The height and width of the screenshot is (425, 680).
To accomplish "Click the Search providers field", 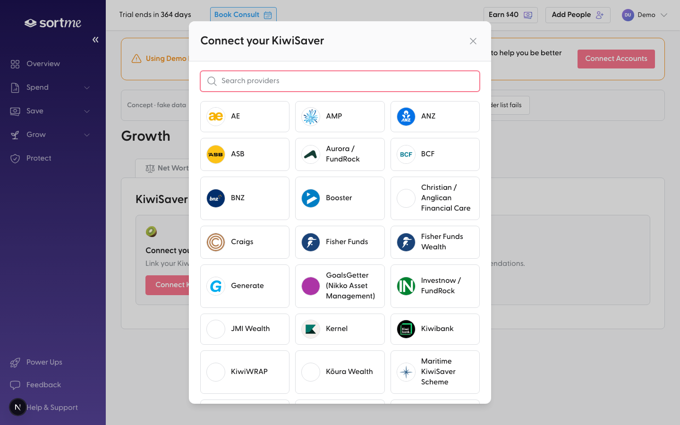I will click(x=340, y=81).
